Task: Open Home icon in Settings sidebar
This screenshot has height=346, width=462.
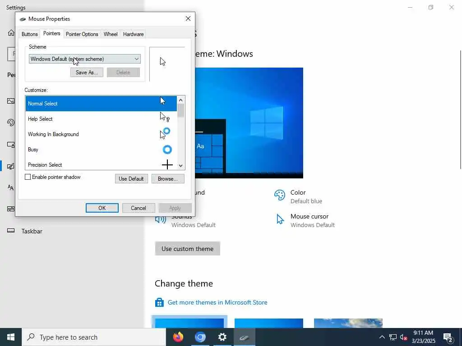Action: 11,32
